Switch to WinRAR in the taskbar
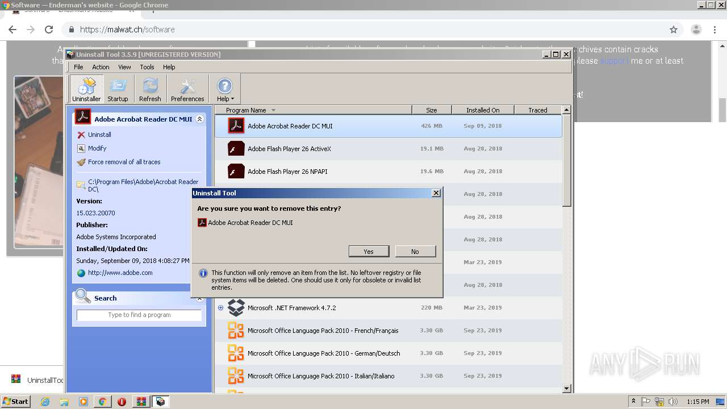 141,402
